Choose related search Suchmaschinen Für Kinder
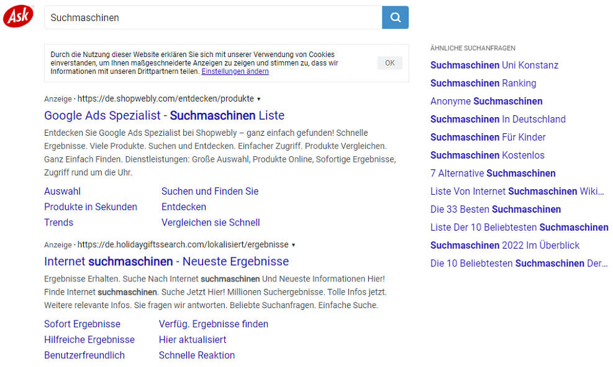This screenshot has width=613, height=367. point(488,137)
